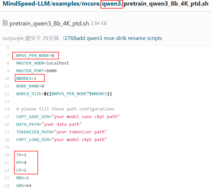Click the GBS=64 code line

click(x=24, y=185)
